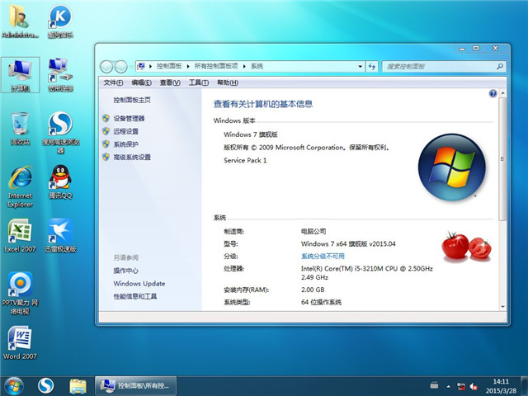This screenshot has width=528, height=396.
Task: Click the Service Pack 1 text
Action: tap(245, 160)
